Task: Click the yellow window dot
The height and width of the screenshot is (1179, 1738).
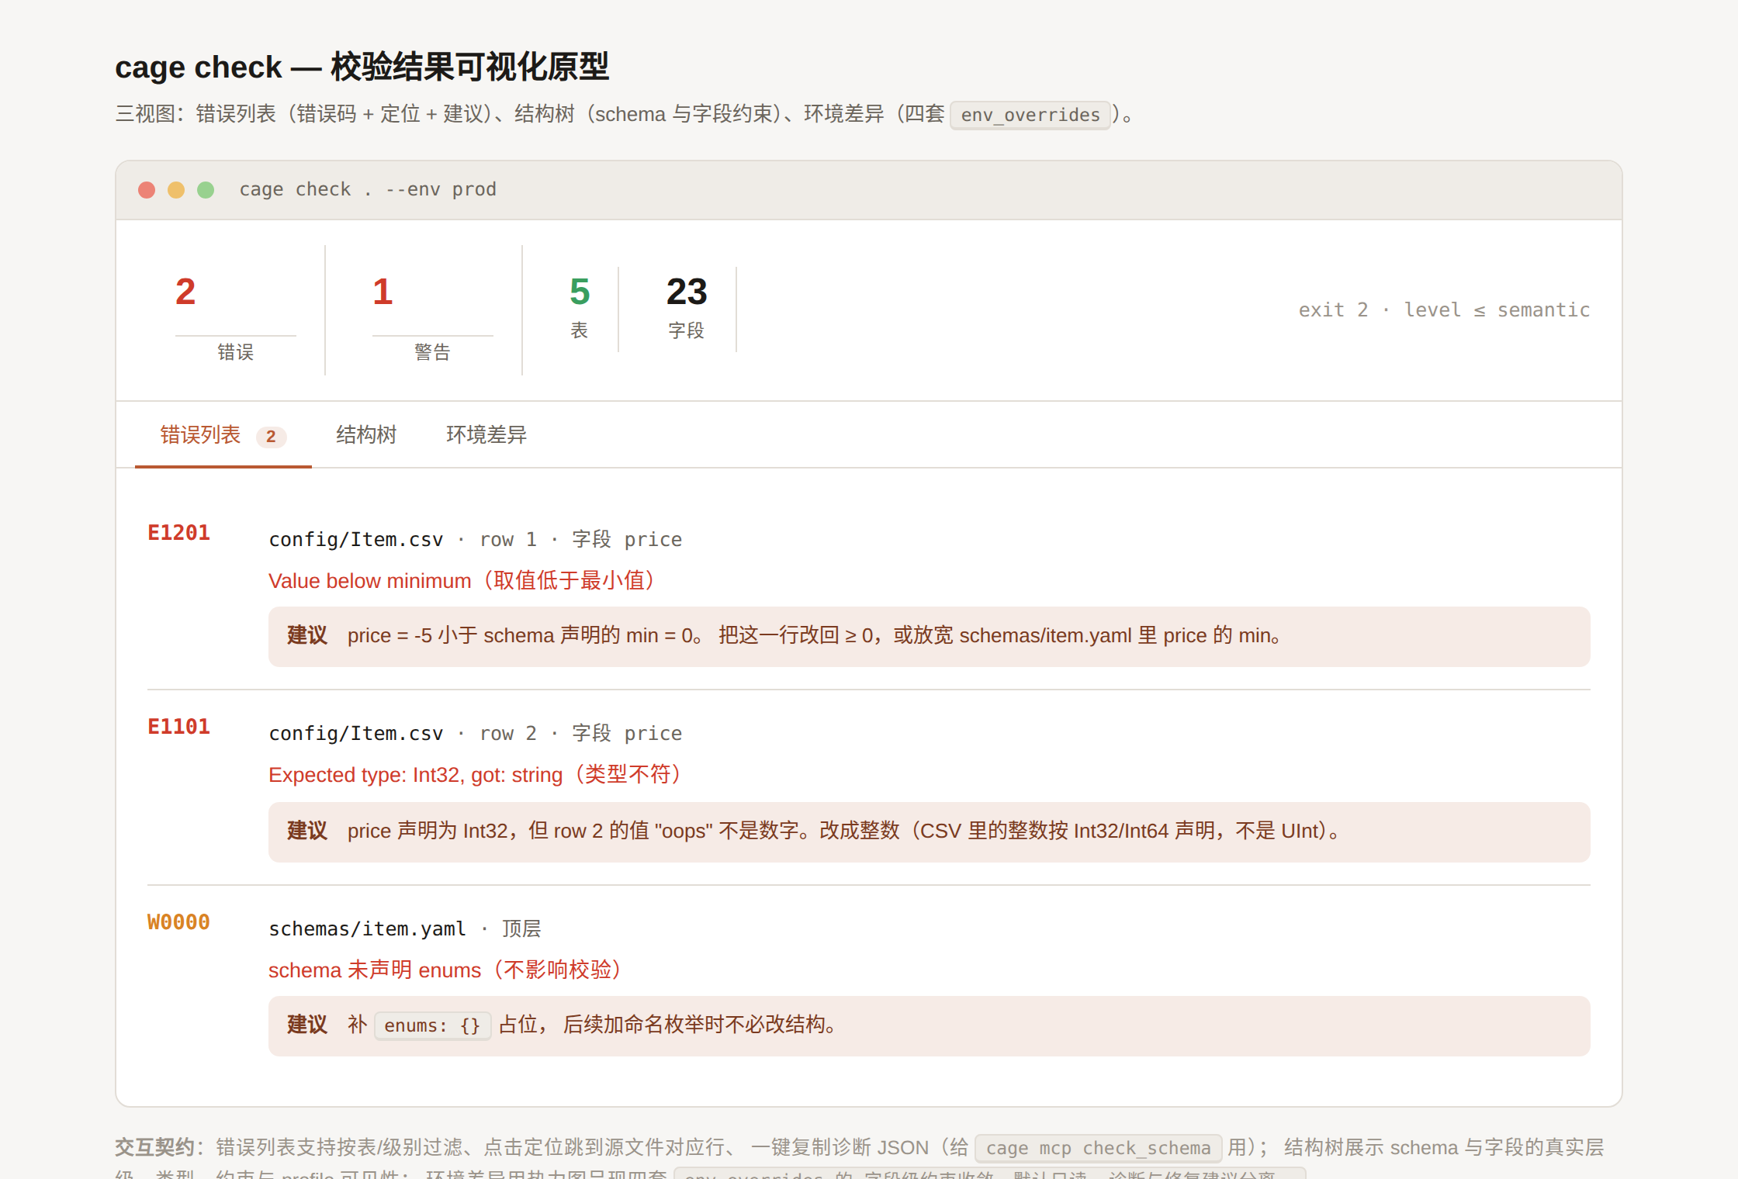Action: pos(176,190)
